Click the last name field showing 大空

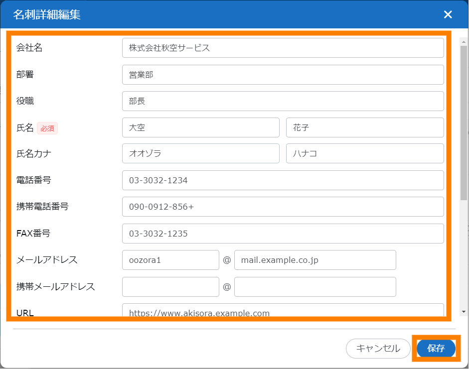(200, 127)
